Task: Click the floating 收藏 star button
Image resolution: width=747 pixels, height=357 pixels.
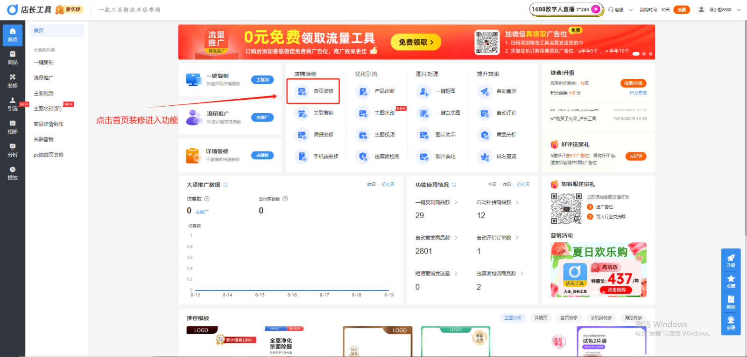Action: [731, 281]
